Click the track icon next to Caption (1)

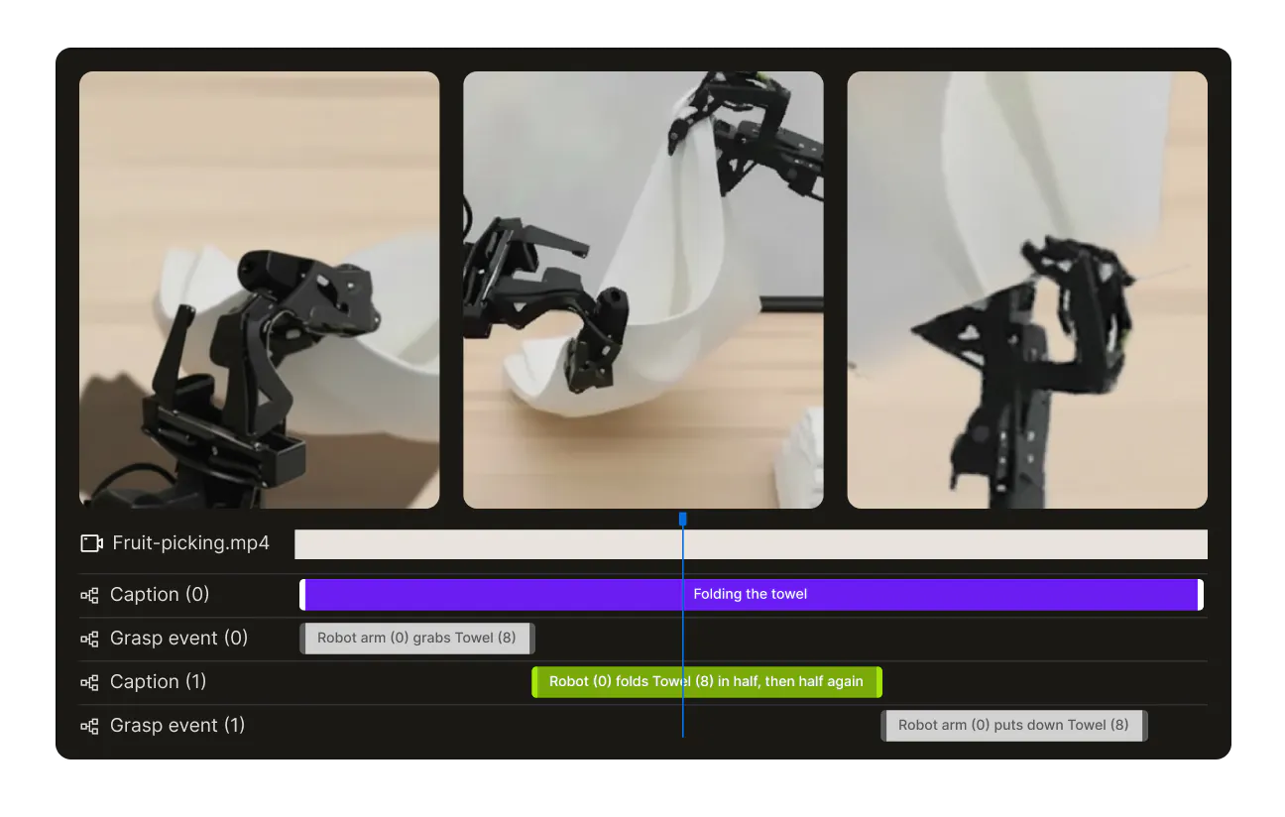[89, 681]
